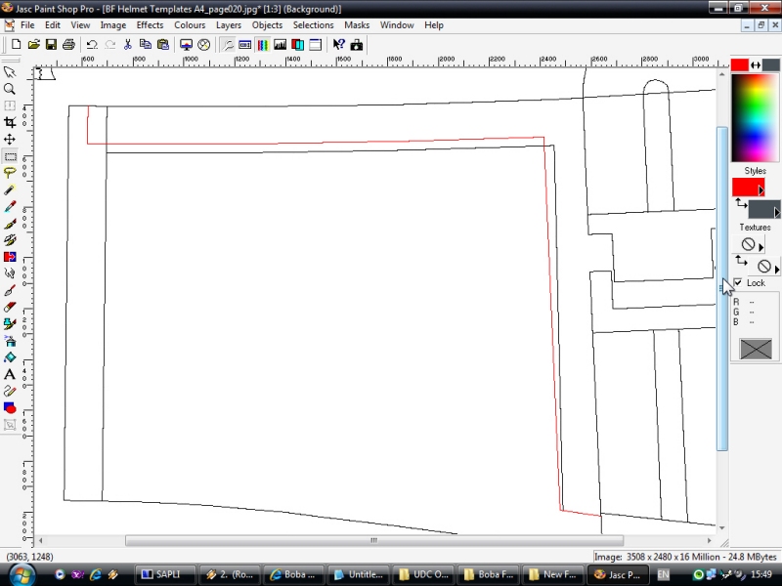
Task: Select the rectangular Selection tool
Action: click(10, 156)
